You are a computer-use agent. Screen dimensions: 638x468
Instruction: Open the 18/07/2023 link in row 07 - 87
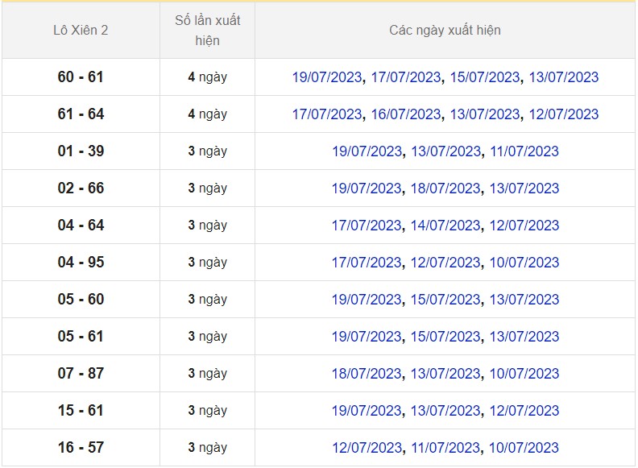click(x=367, y=374)
